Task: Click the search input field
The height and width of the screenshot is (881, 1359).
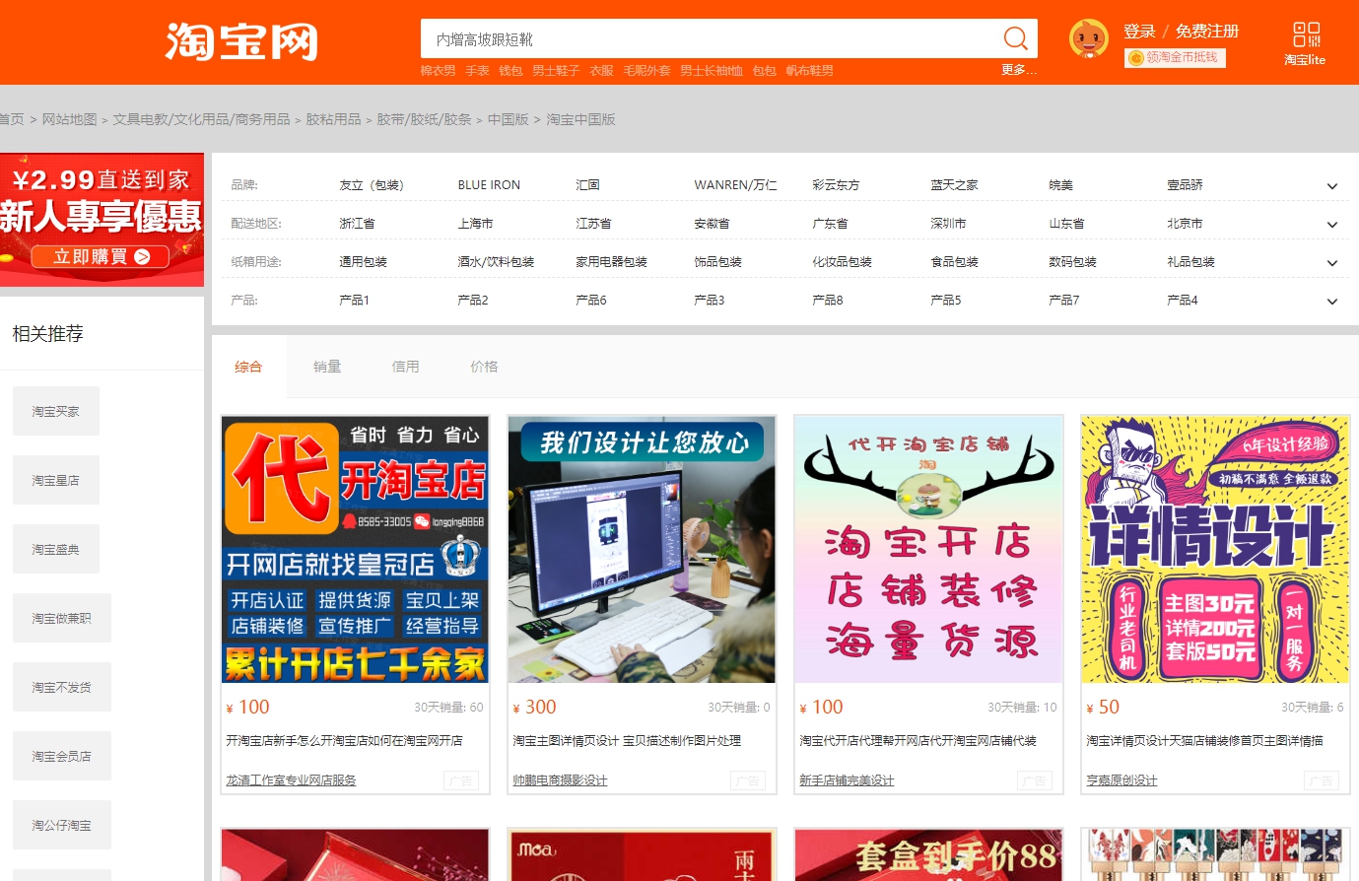Action: pos(710,39)
